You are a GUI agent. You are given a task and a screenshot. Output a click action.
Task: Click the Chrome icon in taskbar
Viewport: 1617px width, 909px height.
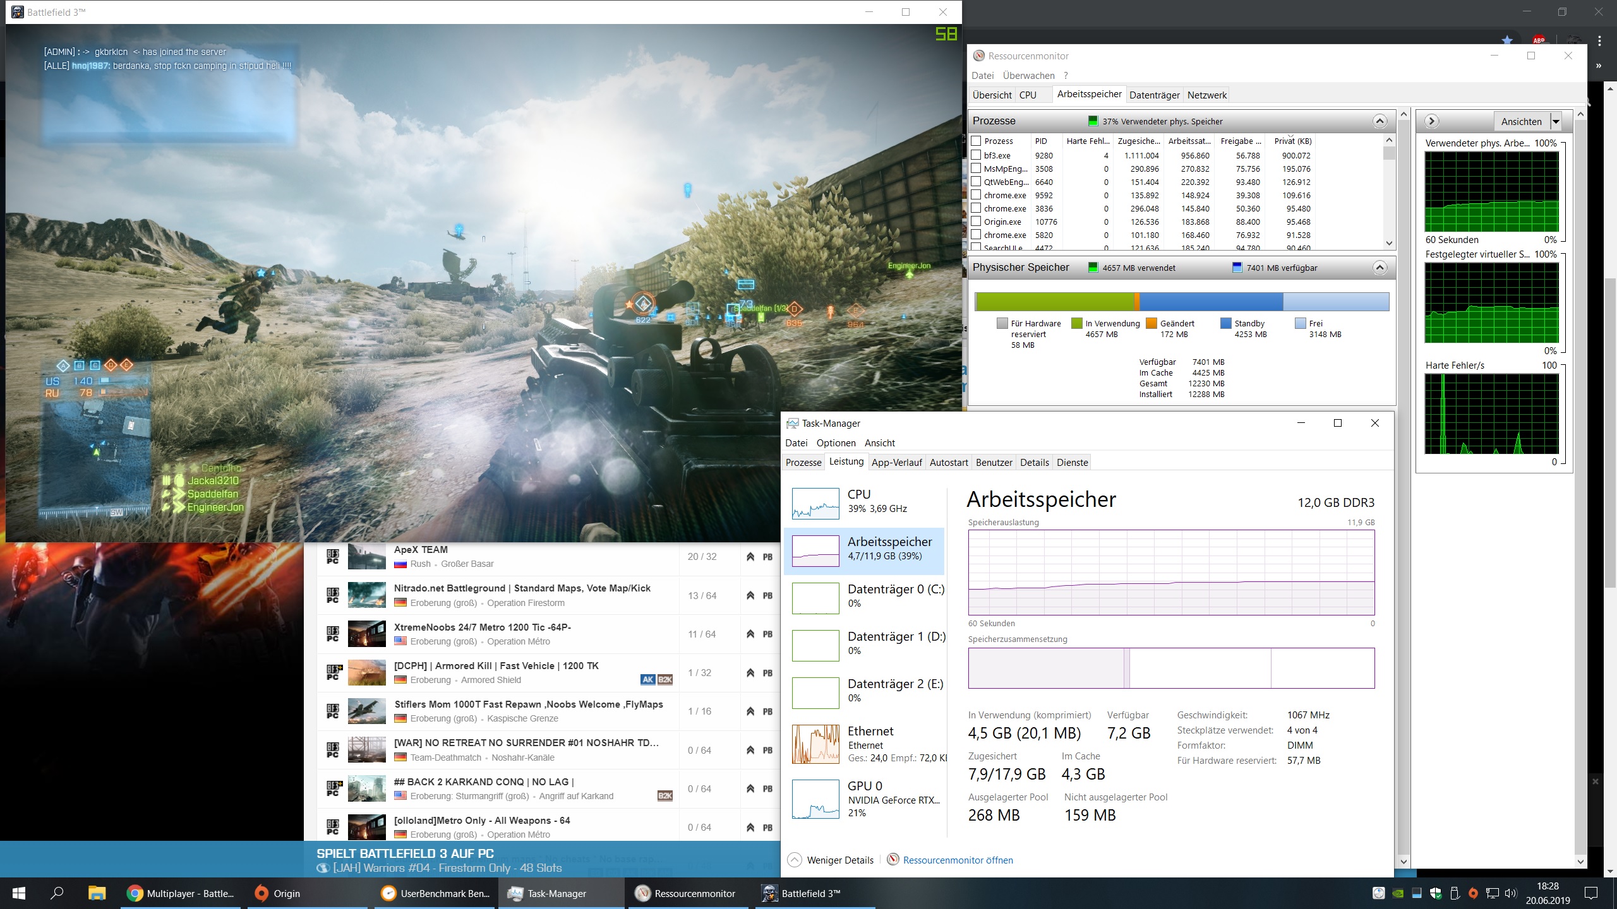click(135, 893)
